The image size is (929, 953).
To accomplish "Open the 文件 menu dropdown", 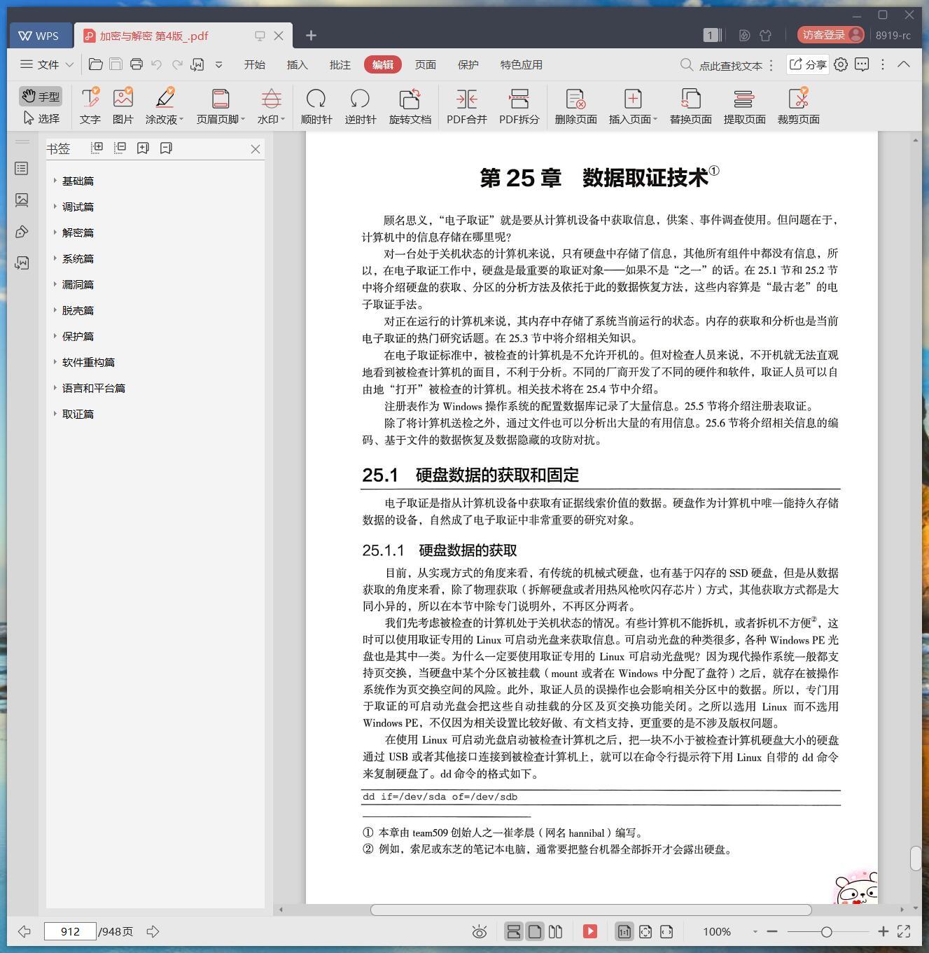I will (47, 64).
